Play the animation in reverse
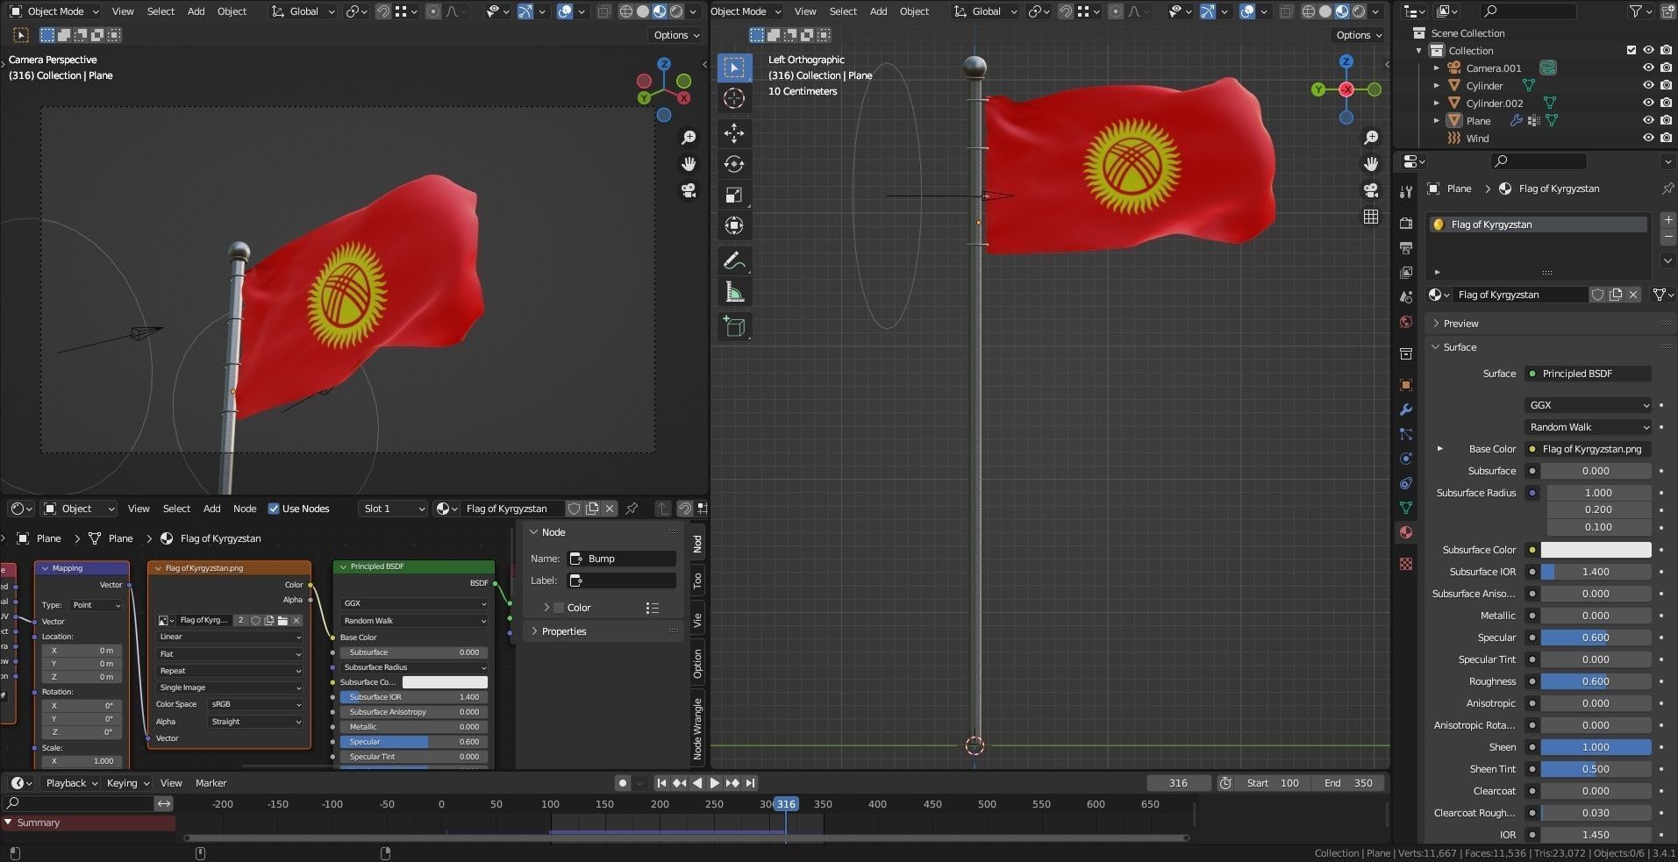Viewport: 1678px width, 862px height. [697, 783]
